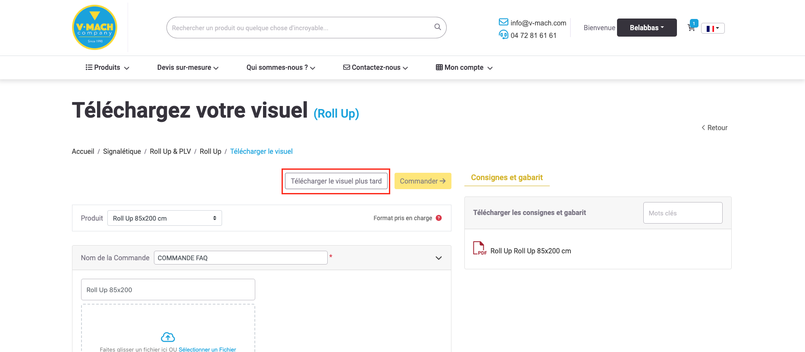Click the search magnifier icon
The width and height of the screenshot is (805, 352).
(437, 27)
